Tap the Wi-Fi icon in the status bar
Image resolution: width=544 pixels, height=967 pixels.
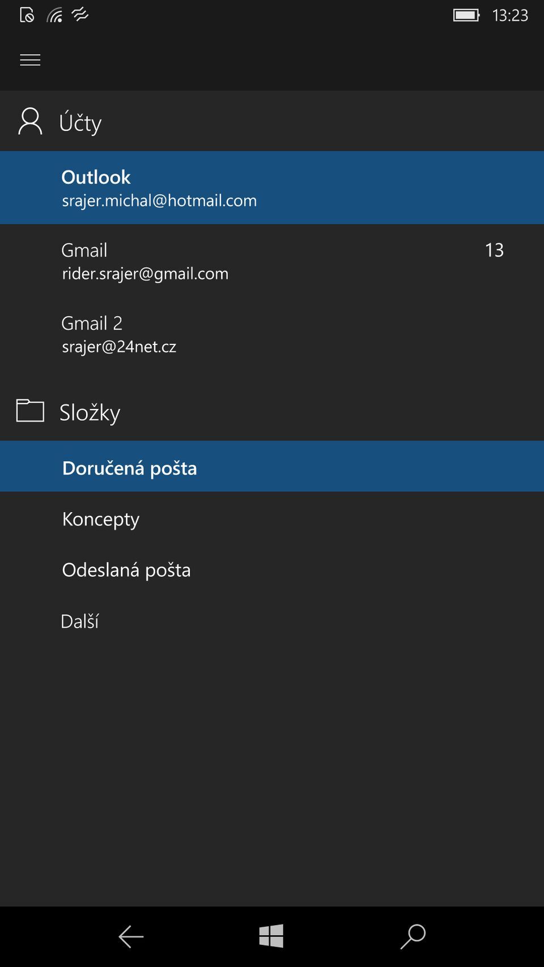[x=55, y=15]
